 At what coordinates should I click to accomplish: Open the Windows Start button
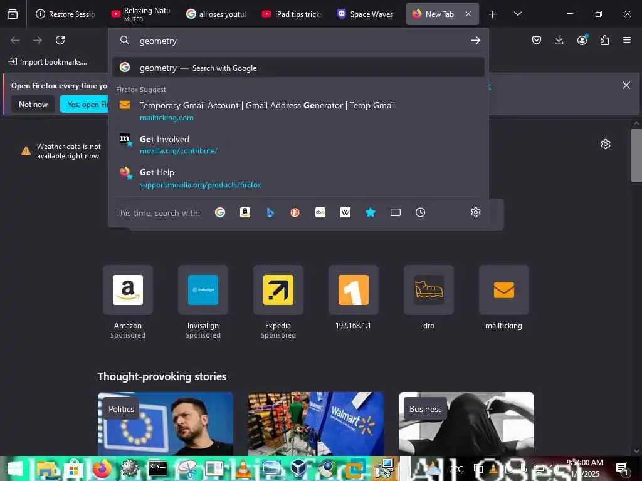(15, 468)
